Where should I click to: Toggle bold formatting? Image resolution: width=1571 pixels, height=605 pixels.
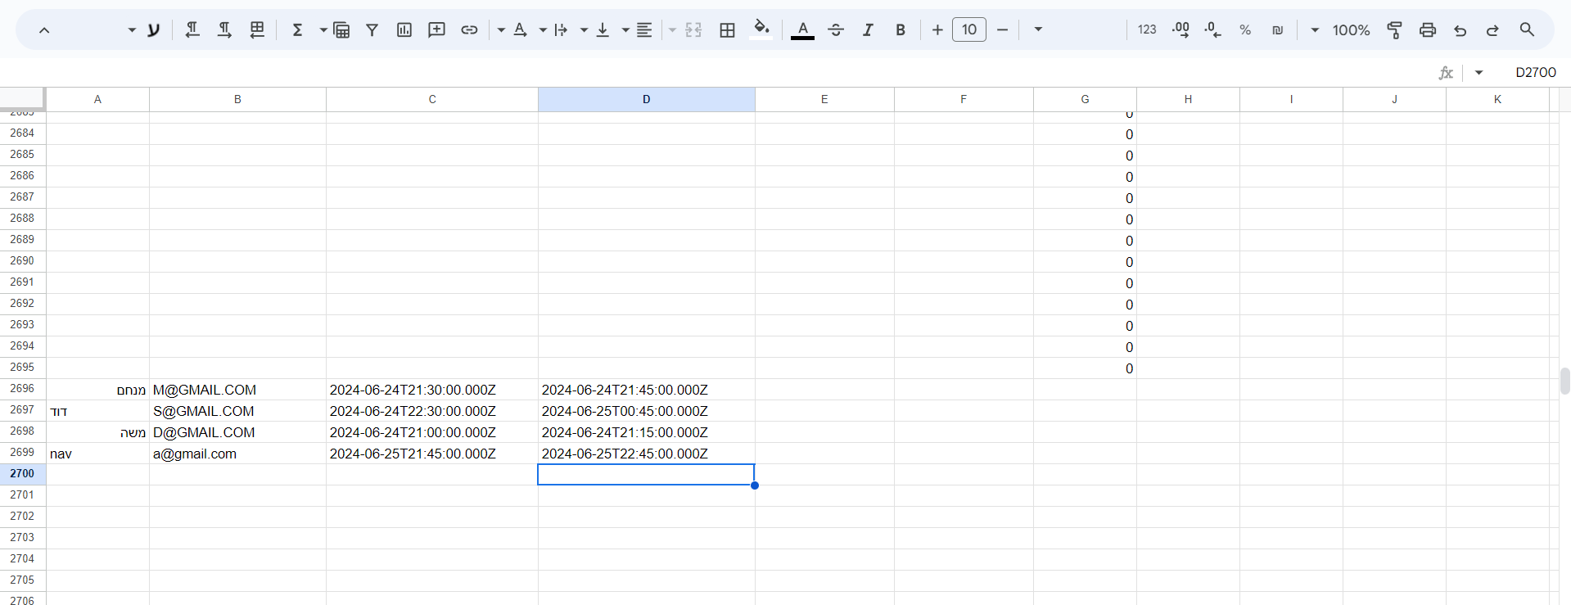click(901, 29)
